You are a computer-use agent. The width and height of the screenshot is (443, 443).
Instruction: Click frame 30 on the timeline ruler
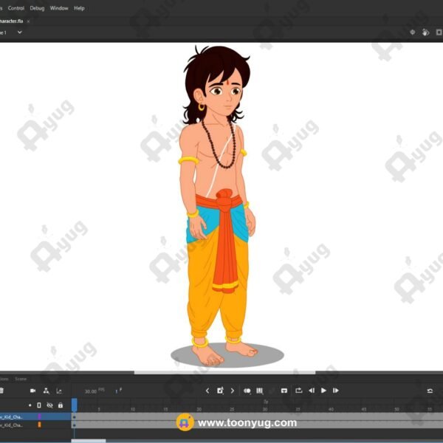pyautogui.click(x=265, y=409)
